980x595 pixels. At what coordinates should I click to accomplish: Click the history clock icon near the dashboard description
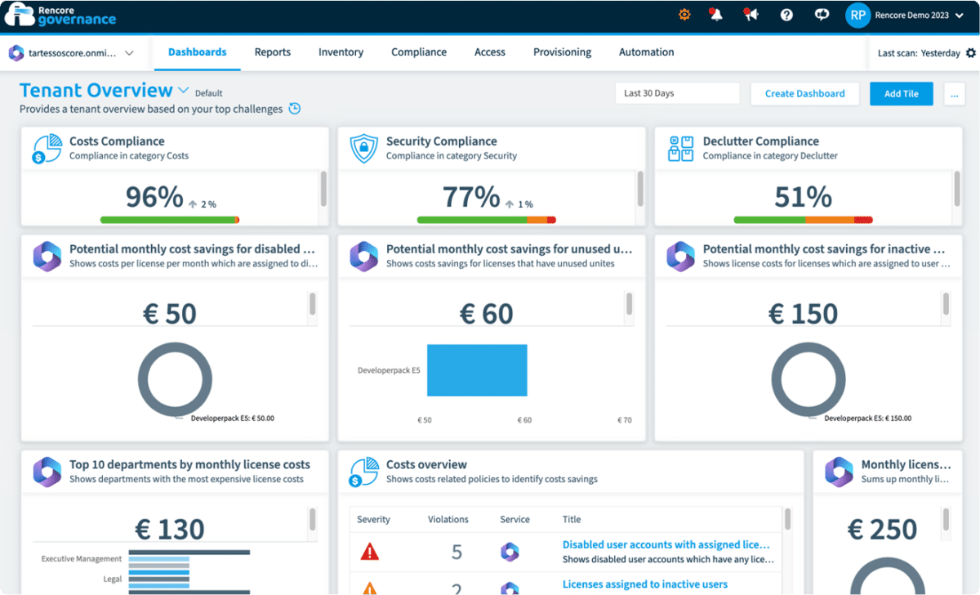click(294, 108)
